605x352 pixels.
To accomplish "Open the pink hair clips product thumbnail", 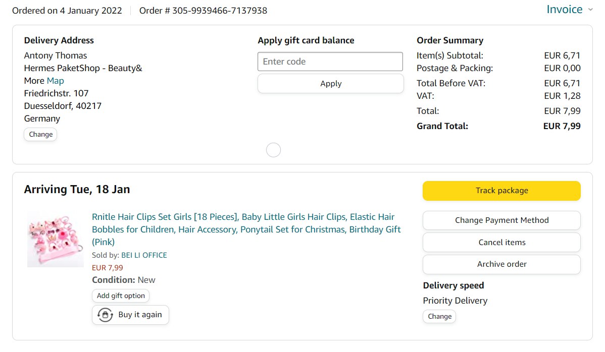I will (x=56, y=240).
